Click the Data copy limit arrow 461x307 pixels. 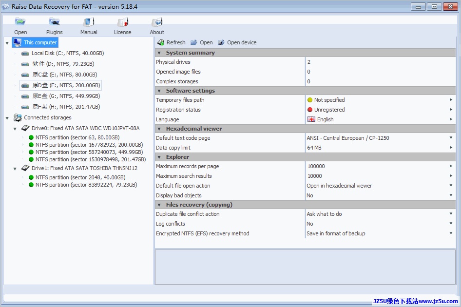[451, 147]
